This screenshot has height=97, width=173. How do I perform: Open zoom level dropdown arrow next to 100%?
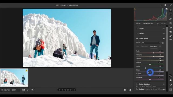coord(19,90)
